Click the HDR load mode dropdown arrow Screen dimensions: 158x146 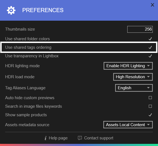[148, 77]
